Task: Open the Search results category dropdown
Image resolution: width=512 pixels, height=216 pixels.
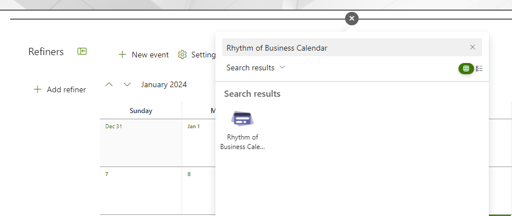Action: click(x=255, y=67)
